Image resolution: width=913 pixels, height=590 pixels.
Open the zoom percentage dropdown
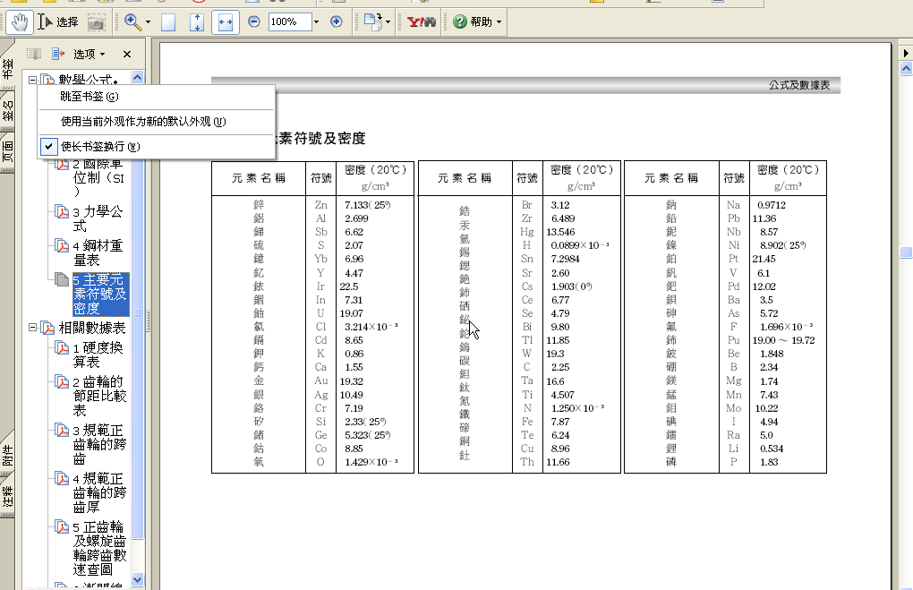click(316, 22)
